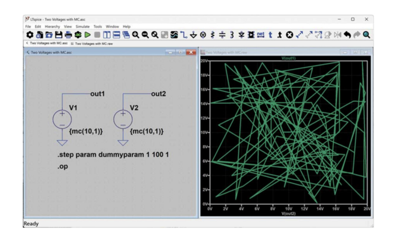Choose the Diode component icon
Image resolution: width=398 pixels, height=240 pixels.
pyautogui.click(x=241, y=35)
